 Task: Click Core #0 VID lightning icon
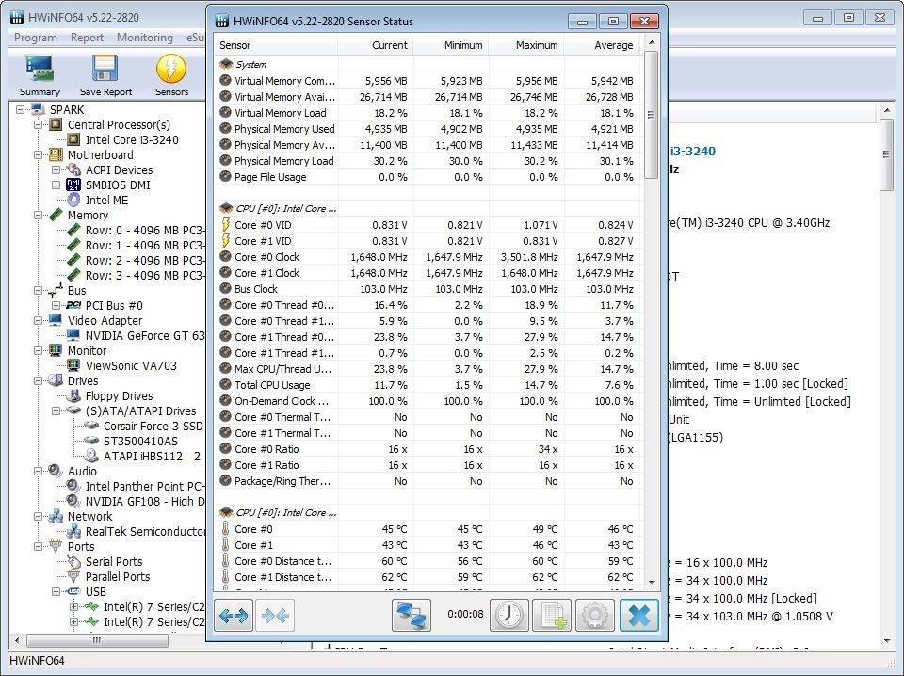point(225,225)
